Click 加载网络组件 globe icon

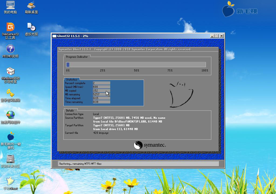11,117
